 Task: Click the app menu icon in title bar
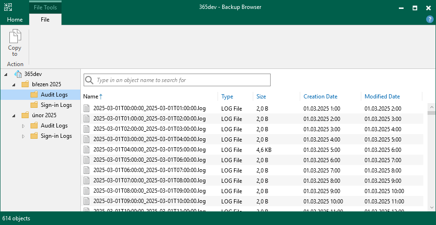coord(8,7)
